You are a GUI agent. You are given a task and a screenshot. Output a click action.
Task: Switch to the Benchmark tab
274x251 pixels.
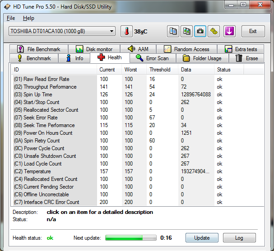pos(34,58)
